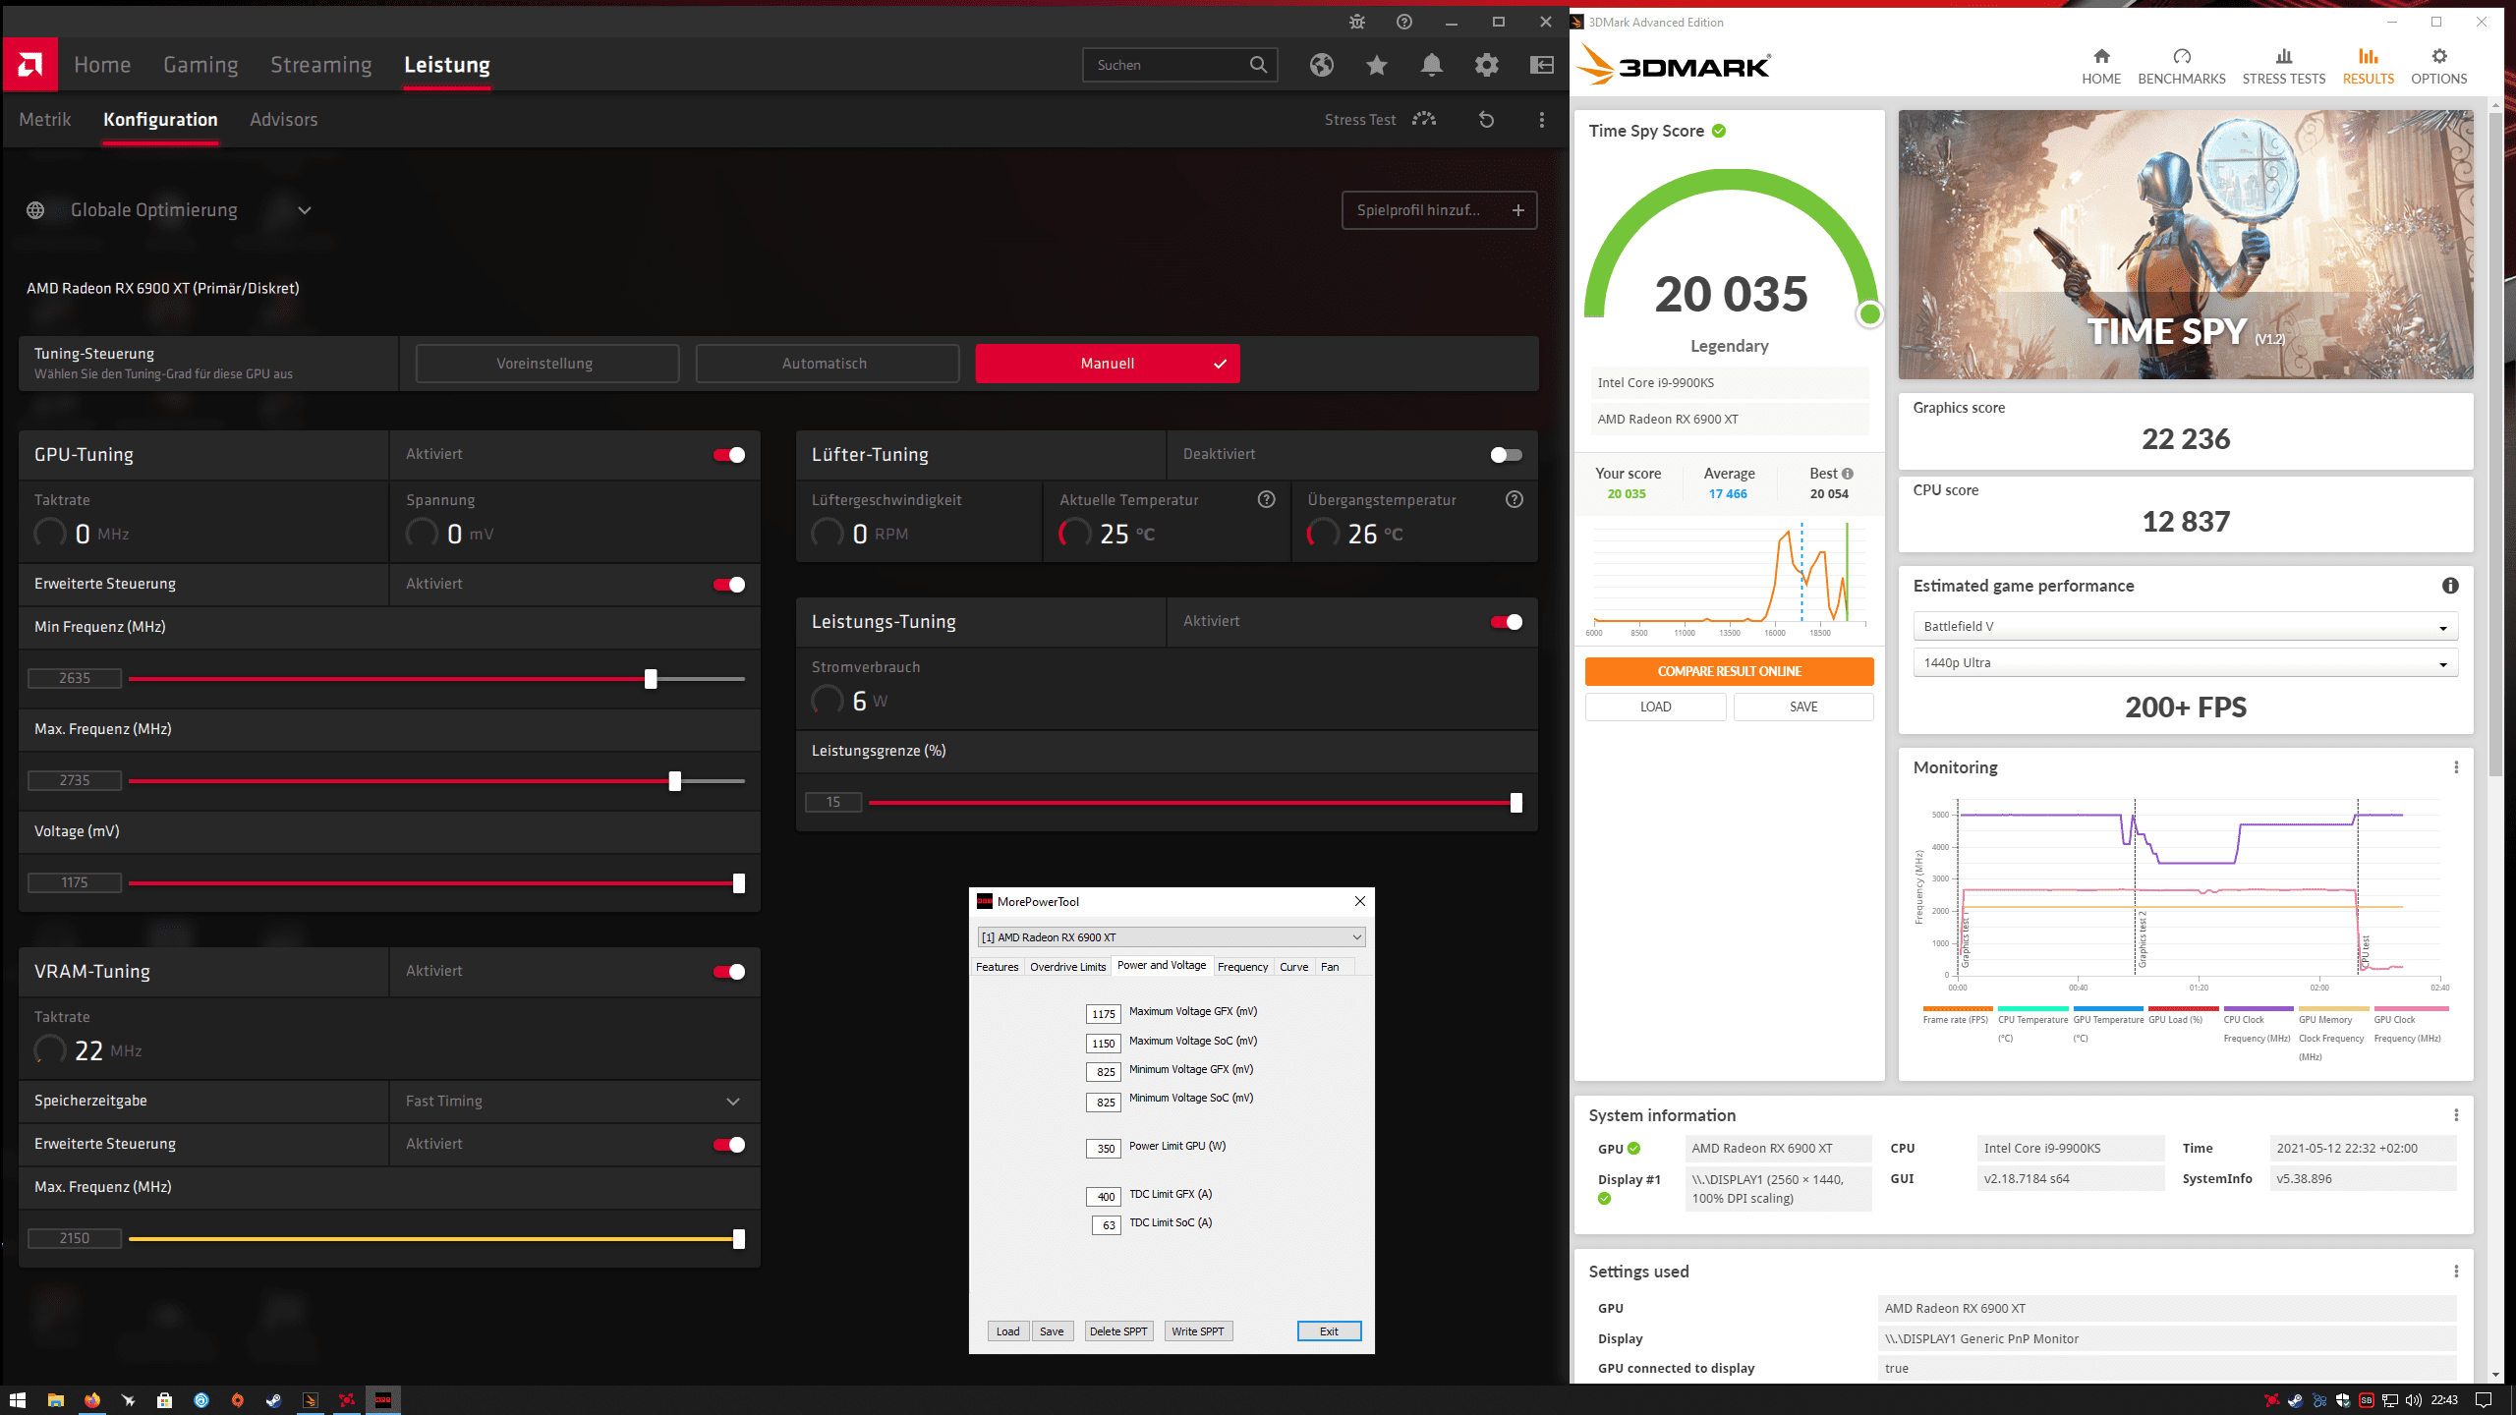Click Spielprofil hinzufügen button
This screenshot has width=2516, height=1415.
point(1440,210)
